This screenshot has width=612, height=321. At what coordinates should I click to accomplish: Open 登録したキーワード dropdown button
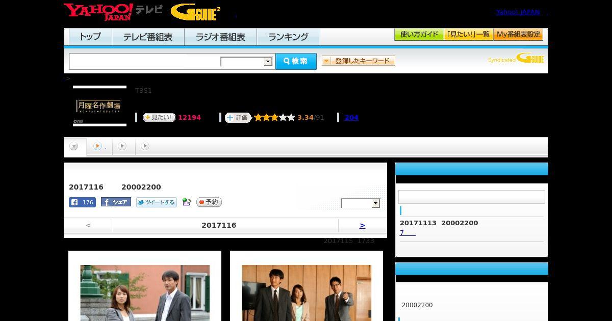point(359,61)
